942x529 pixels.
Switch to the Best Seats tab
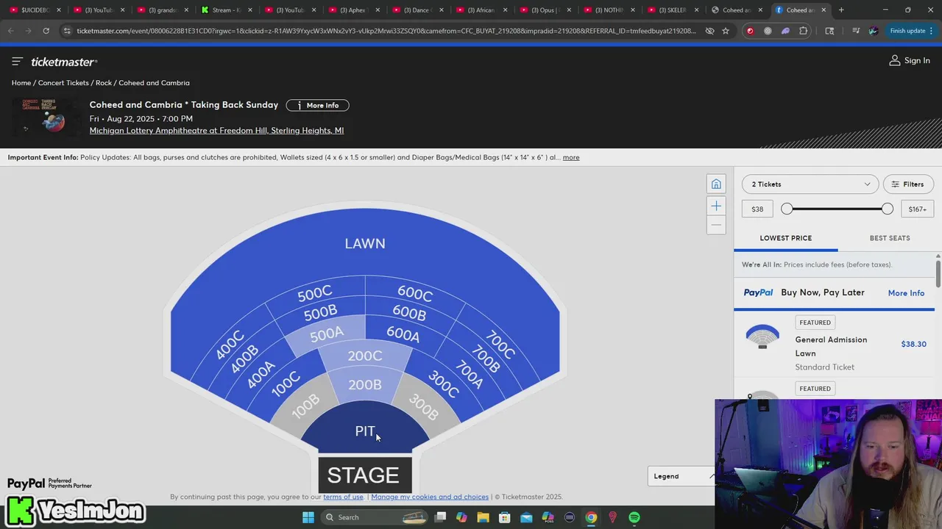click(x=890, y=238)
